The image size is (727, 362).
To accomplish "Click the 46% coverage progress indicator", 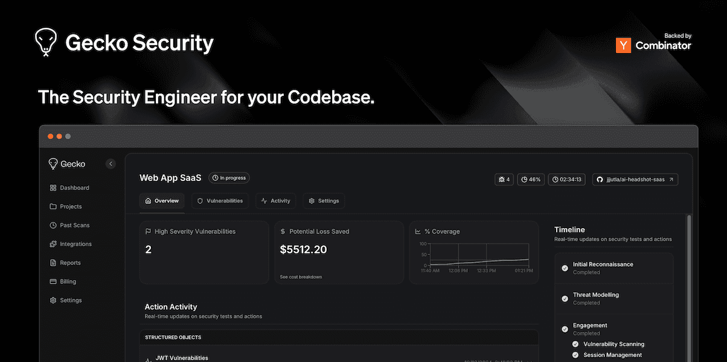I will (x=531, y=179).
